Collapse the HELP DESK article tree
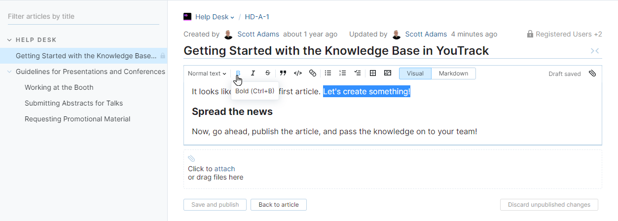 click(x=9, y=40)
